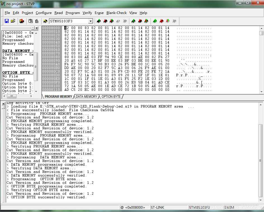264x212 pixels.
Task: Click the first red-arrow Program chip icon
Action: click(105, 21)
